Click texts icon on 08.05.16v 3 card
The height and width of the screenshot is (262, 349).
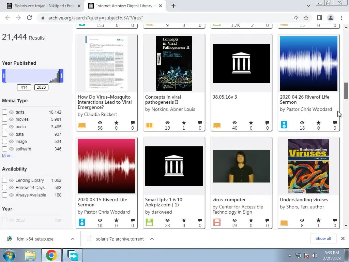217,126
